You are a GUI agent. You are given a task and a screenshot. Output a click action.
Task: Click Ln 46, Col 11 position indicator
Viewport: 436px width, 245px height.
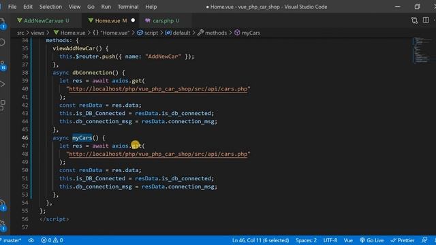pyautogui.click(x=260, y=240)
